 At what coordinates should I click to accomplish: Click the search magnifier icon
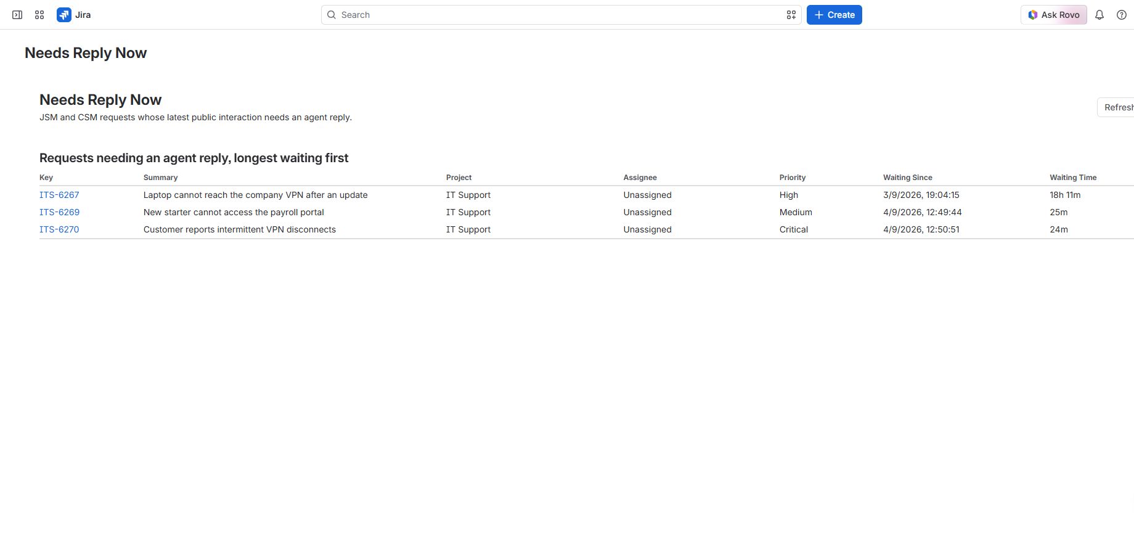332,15
